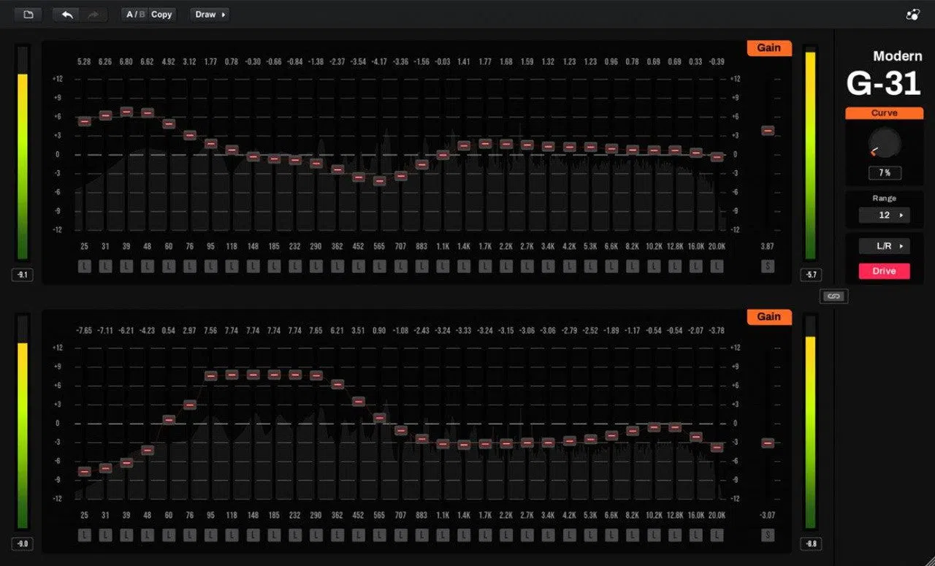Viewport: 935px width, 566px height.
Task: Enable the Drive button
Action: [884, 271]
